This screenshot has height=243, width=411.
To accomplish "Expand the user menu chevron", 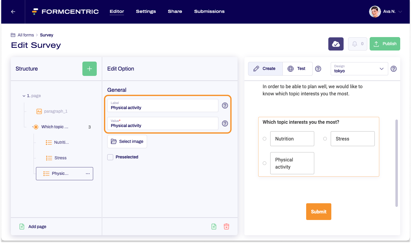I will pos(400,12).
